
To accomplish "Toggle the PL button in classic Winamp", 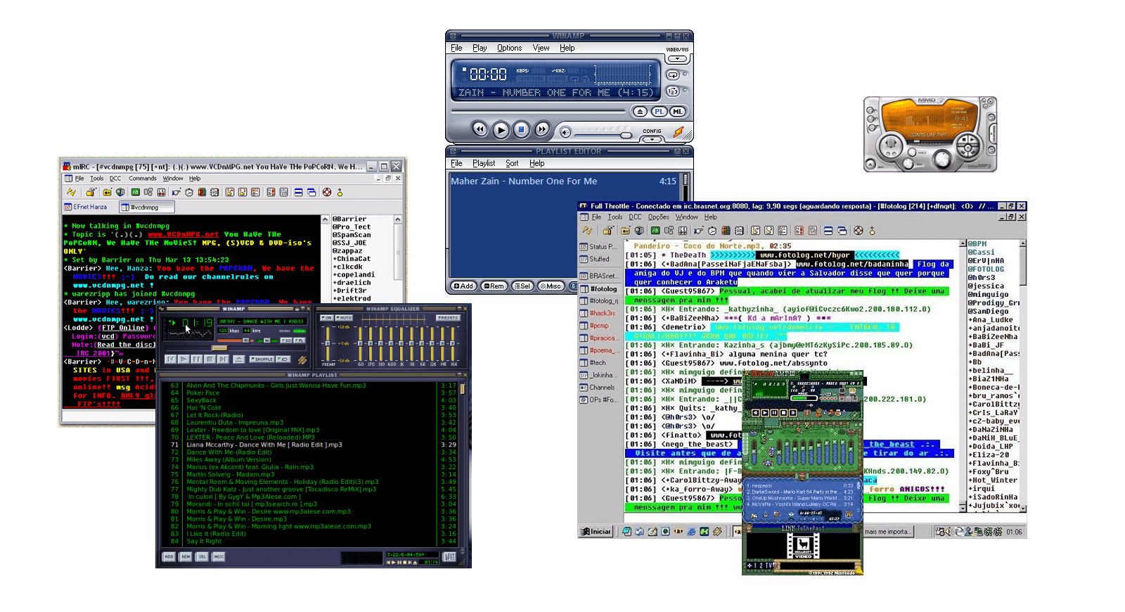I will coord(299,340).
